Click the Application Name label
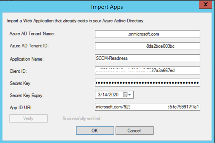215x143 pixels. (26, 59)
